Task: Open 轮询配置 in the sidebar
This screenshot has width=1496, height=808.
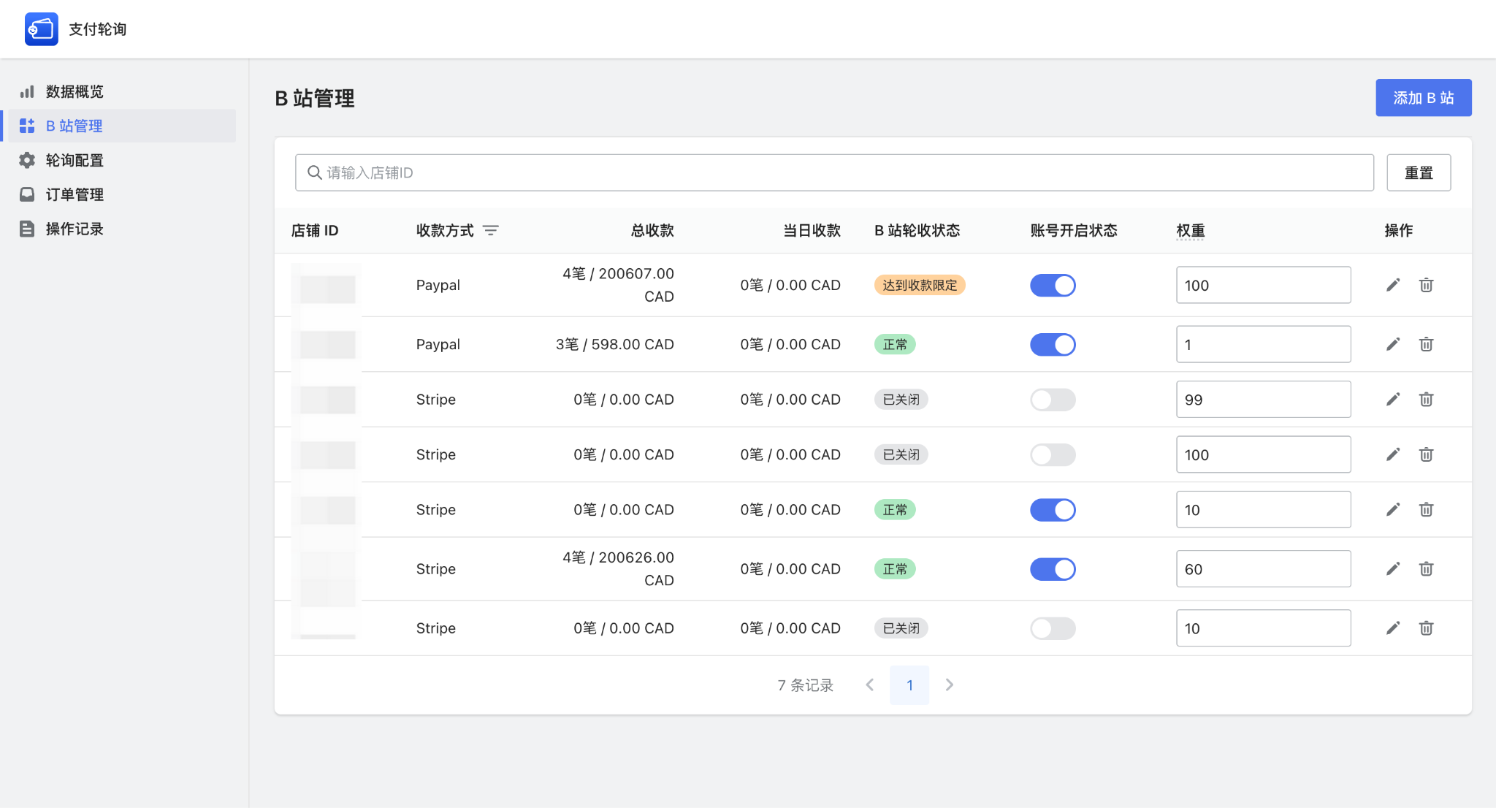Action: [x=75, y=160]
